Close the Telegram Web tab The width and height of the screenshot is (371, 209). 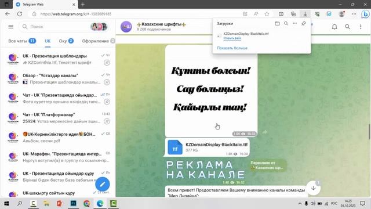point(74,5)
